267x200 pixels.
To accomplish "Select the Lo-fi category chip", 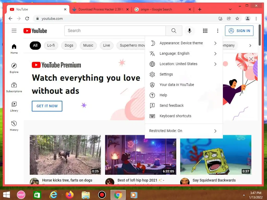I will point(51,45).
